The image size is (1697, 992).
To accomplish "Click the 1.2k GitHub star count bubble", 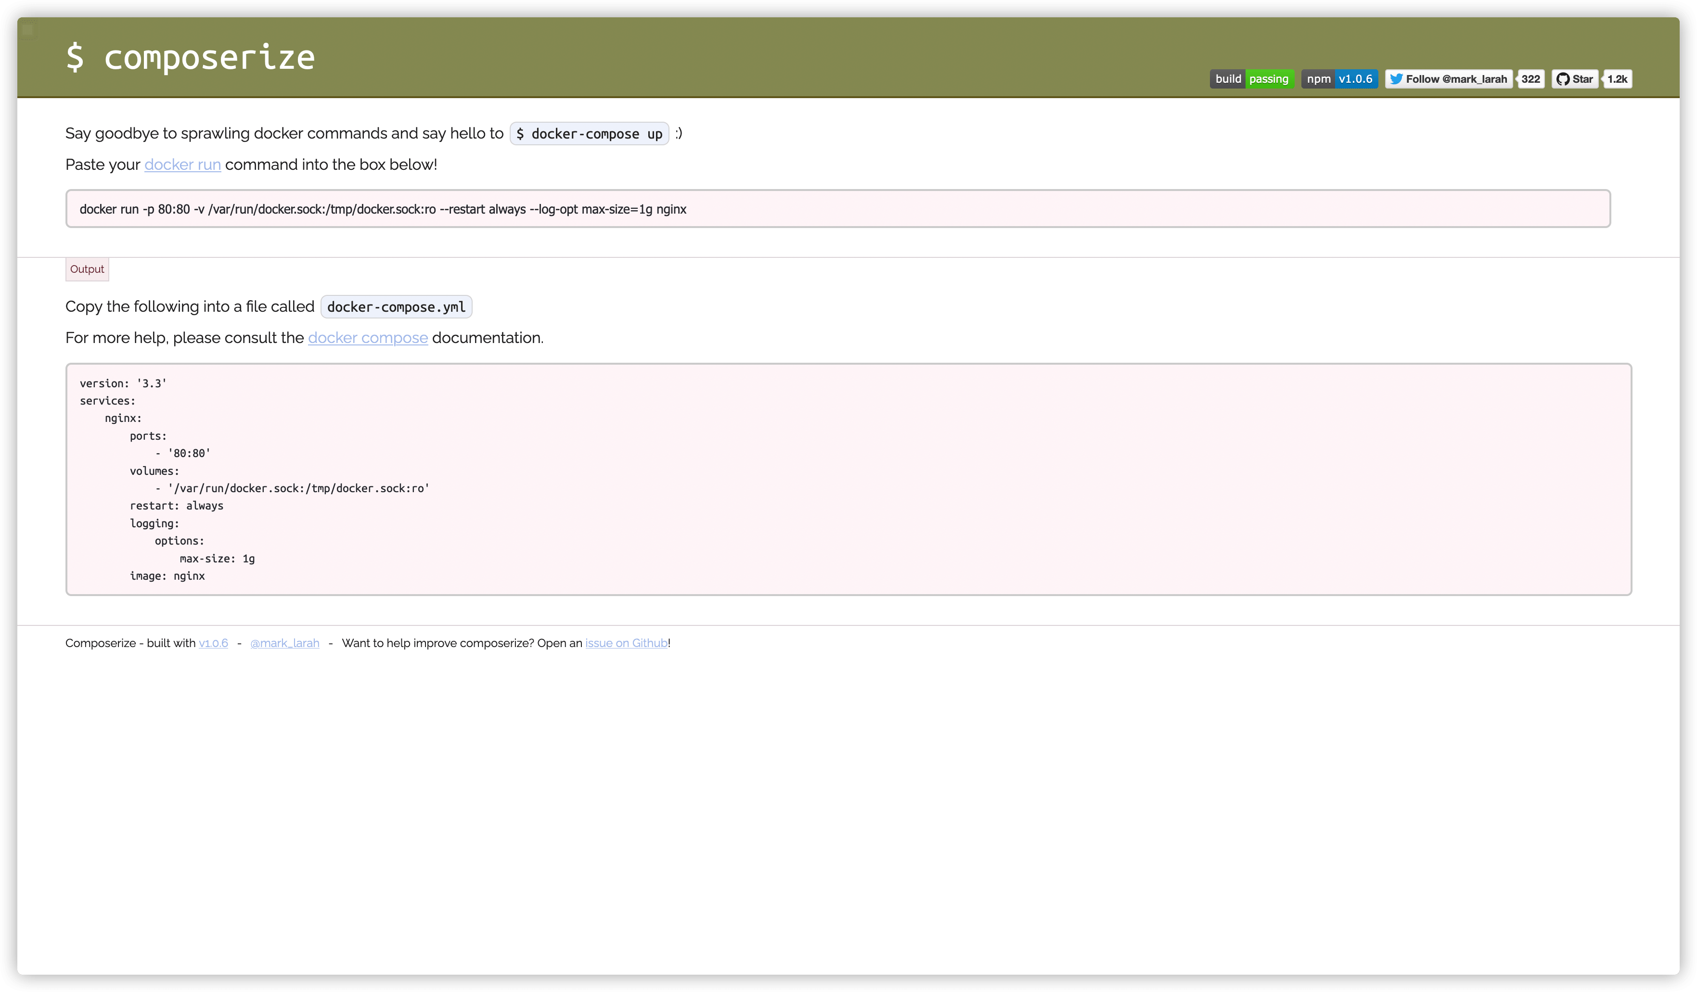I will (1617, 79).
